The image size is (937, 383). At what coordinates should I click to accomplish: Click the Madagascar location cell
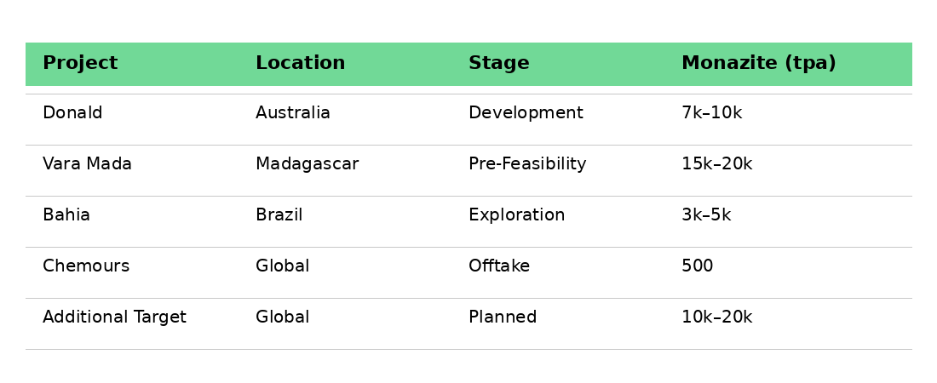307,164
